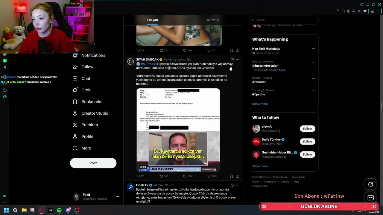Open Grok from the sidebar
This screenshot has height=215, width=383.
point(81,90)
